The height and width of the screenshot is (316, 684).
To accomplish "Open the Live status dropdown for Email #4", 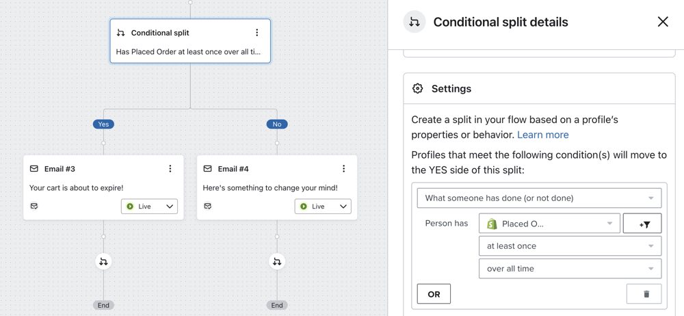I will [x=323, y=206].
